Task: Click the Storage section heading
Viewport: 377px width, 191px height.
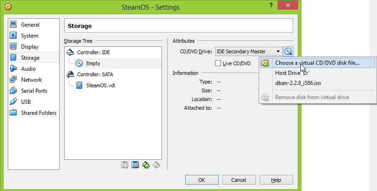Action: click(x=80, y=26)
